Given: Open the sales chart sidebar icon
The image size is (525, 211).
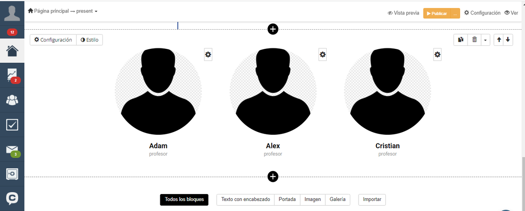Looking at the screenshot, I should pos(12,75).
